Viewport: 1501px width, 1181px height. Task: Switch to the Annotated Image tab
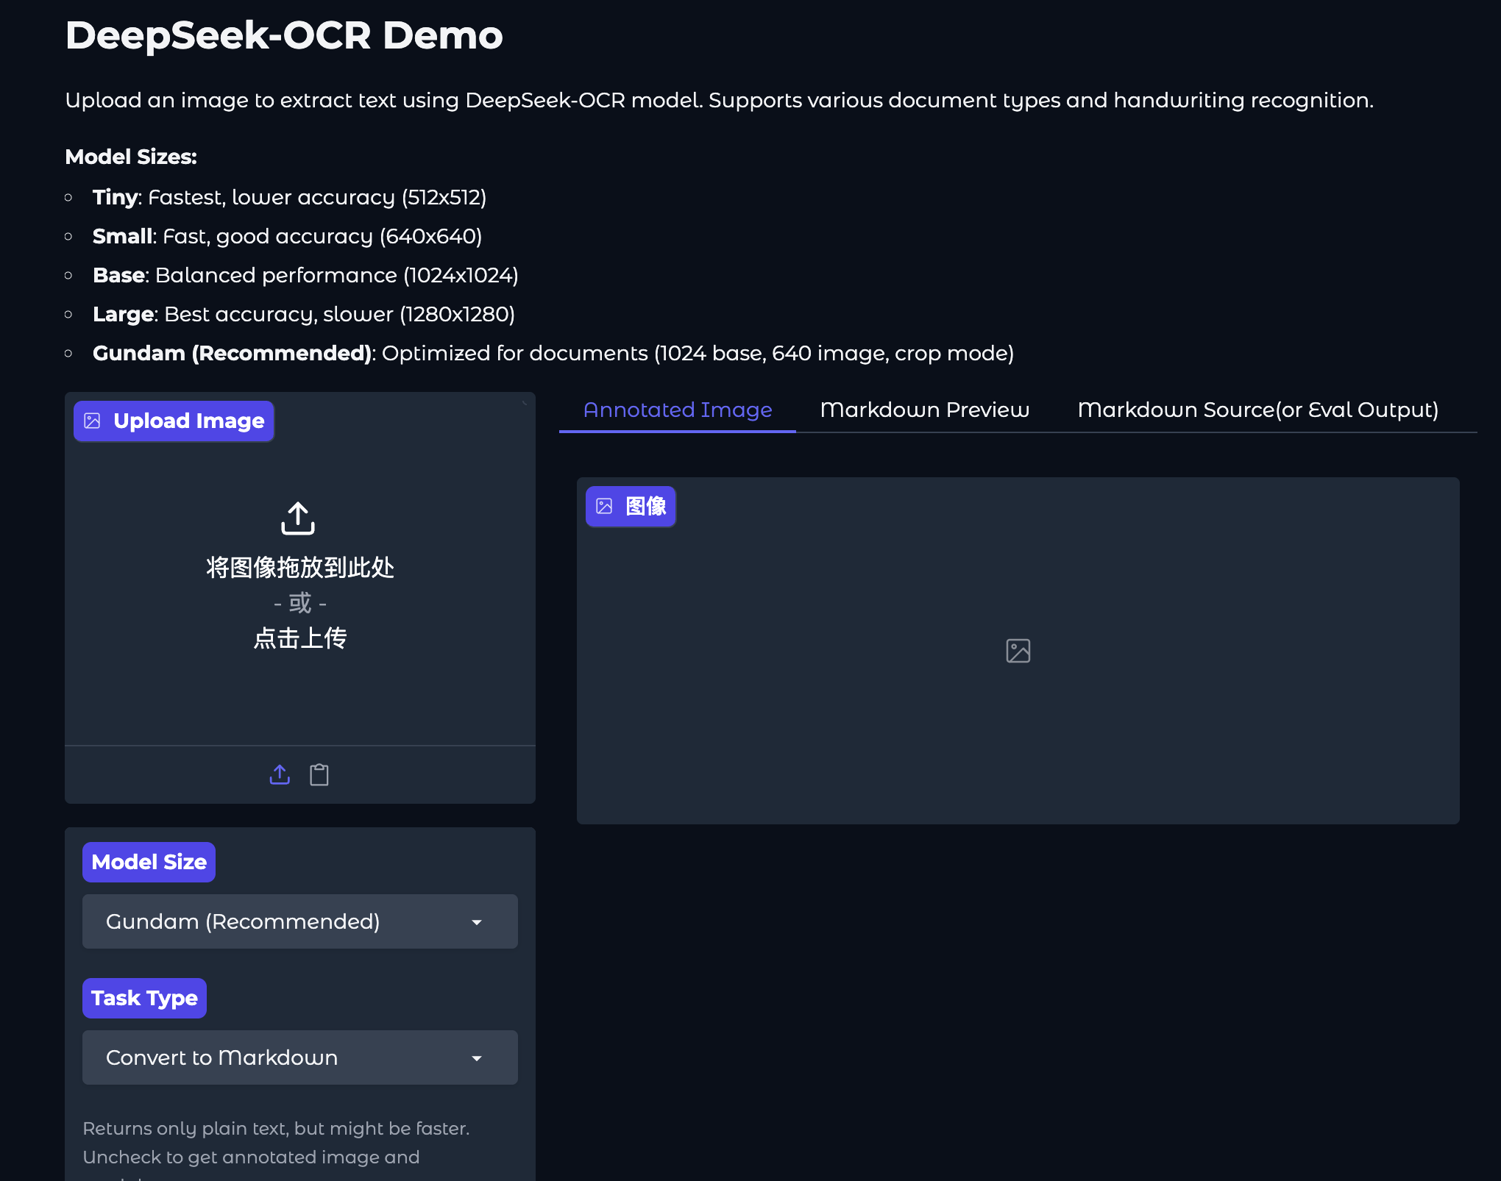coord(677,410)
